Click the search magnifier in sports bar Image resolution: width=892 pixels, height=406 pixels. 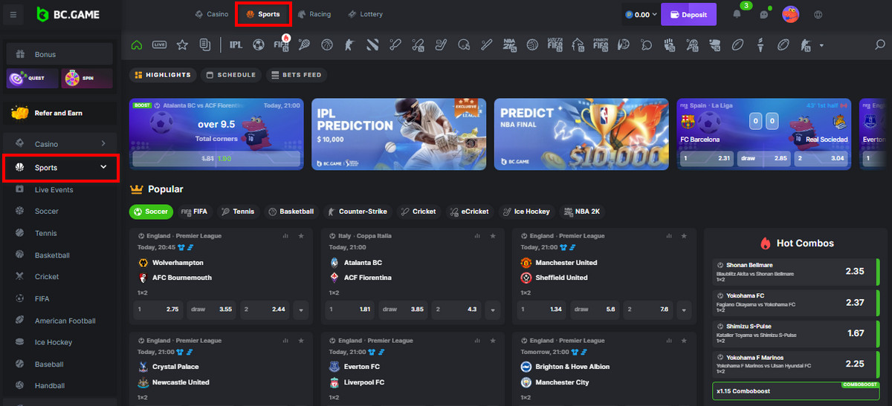click(x=879, y=45)
